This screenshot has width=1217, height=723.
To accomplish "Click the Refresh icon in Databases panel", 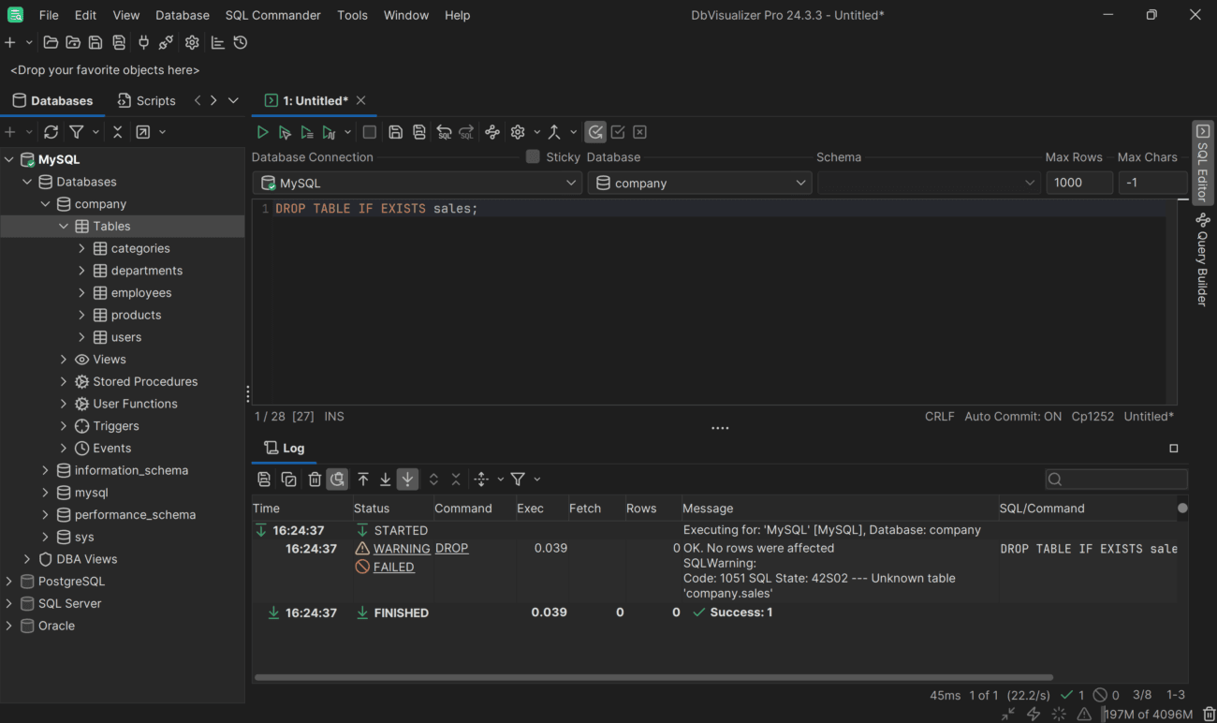I will [51, 132].
